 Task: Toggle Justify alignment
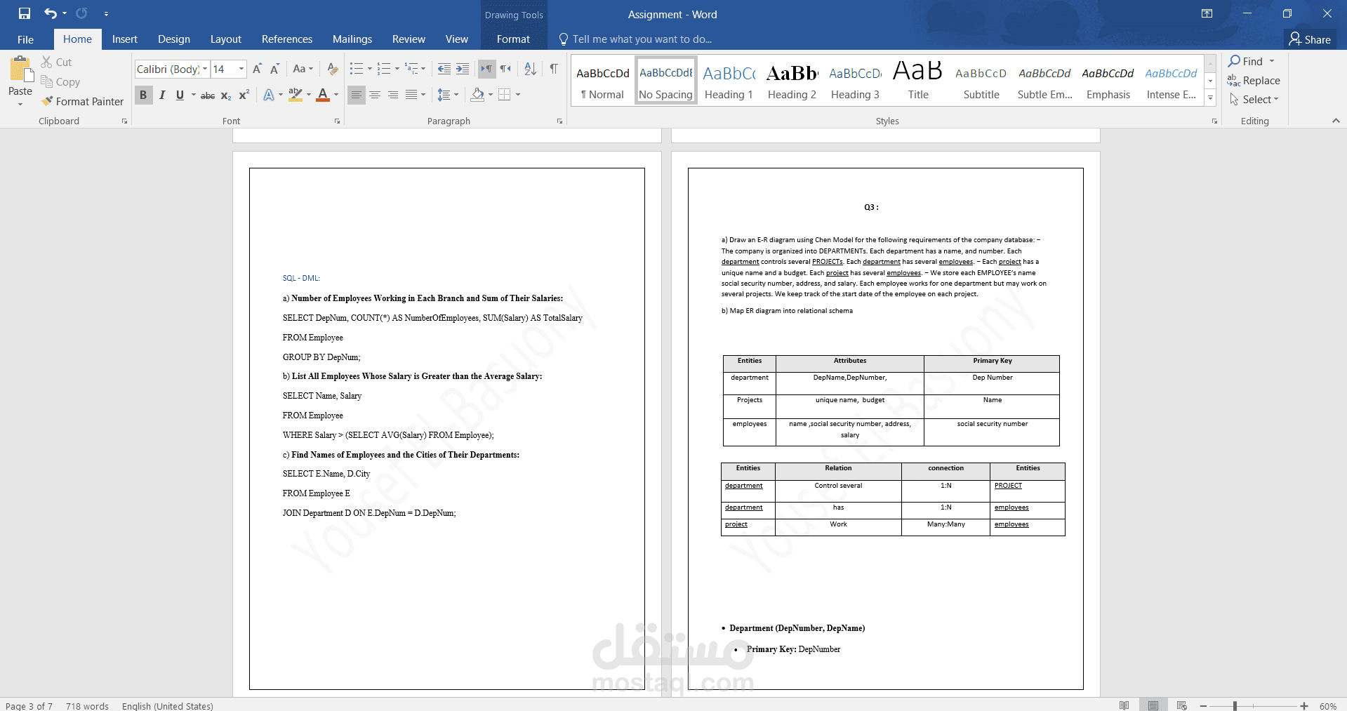(411, 95)
